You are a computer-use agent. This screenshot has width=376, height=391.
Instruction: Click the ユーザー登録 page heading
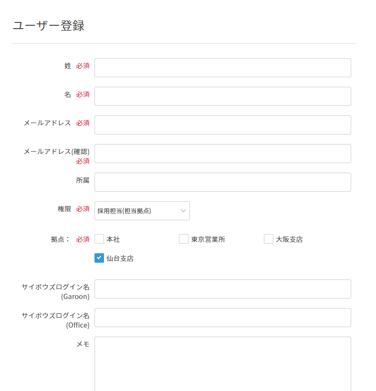(48, 26)
